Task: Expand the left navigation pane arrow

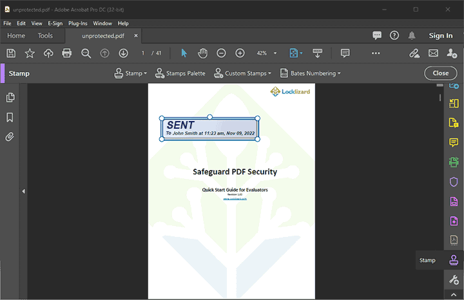Action: coord(23,191)
